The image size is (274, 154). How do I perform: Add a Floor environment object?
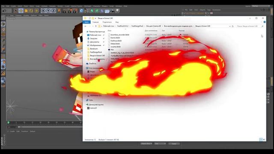coord(107,11)
